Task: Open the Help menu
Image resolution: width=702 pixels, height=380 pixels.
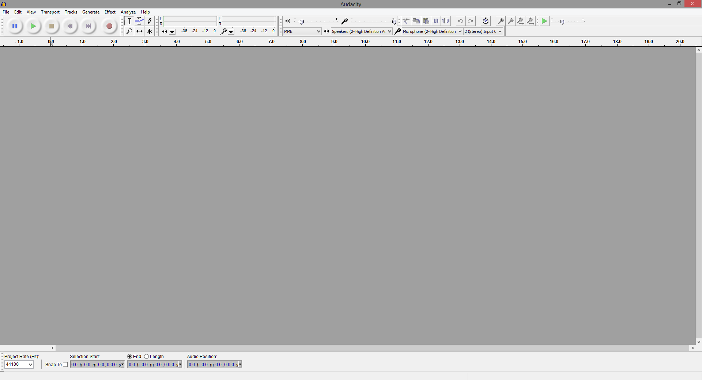Action: (145, 12)
